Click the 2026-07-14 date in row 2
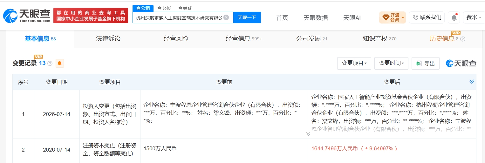 pyautogui.click(x=57, y=150)
